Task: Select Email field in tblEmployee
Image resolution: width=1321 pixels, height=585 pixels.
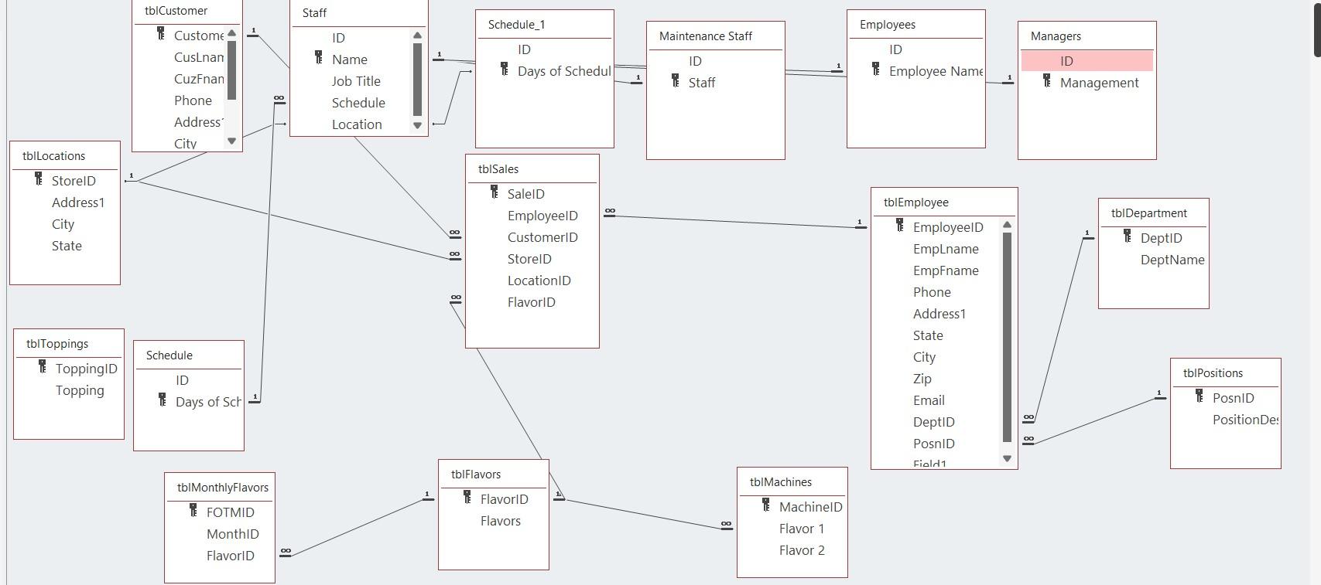Action: 929,400
